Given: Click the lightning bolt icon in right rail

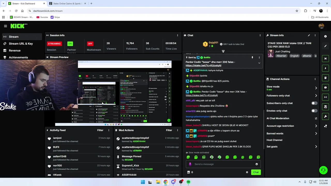Looking at the screenshot, I should click(x=325, y=68).
